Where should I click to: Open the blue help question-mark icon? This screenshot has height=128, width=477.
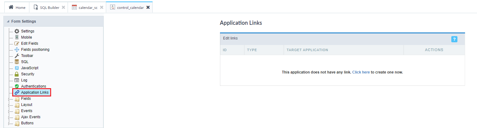click(454, 39)
